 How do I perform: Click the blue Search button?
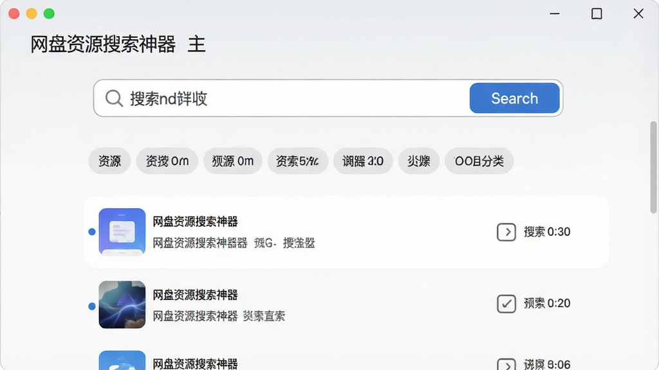514,98
